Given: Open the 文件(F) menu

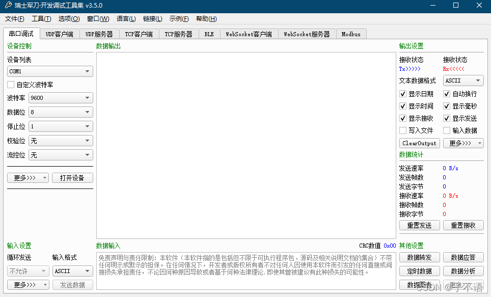Looking at the screenshot, I should coord(14,19).
